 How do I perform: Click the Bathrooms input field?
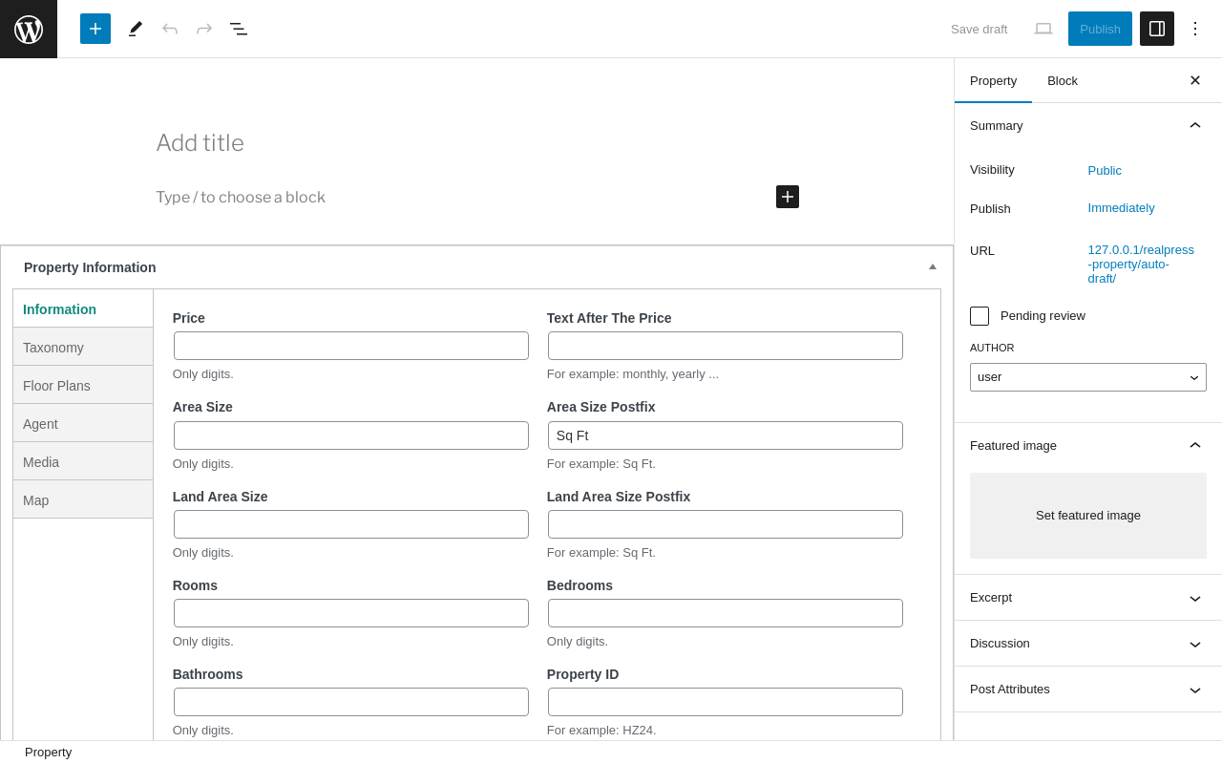351,702
